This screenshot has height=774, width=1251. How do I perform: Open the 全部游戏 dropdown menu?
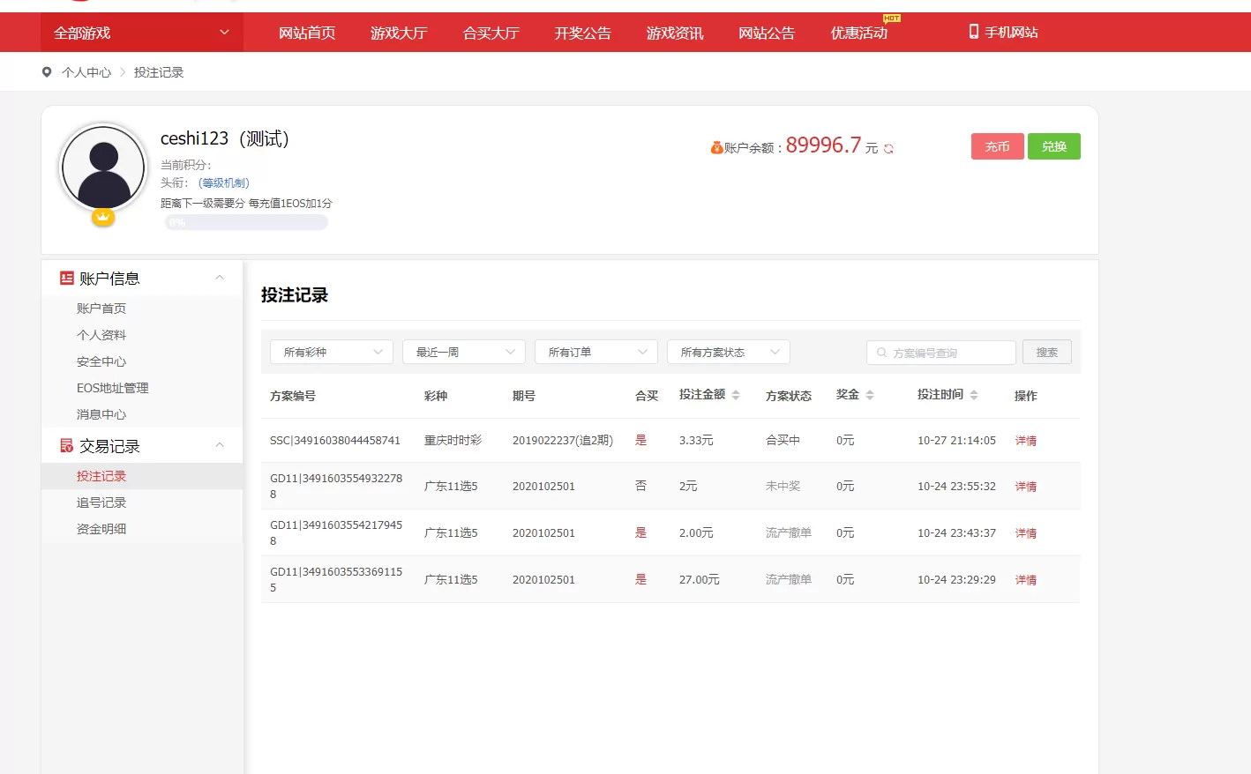click(x=141, y=32)
